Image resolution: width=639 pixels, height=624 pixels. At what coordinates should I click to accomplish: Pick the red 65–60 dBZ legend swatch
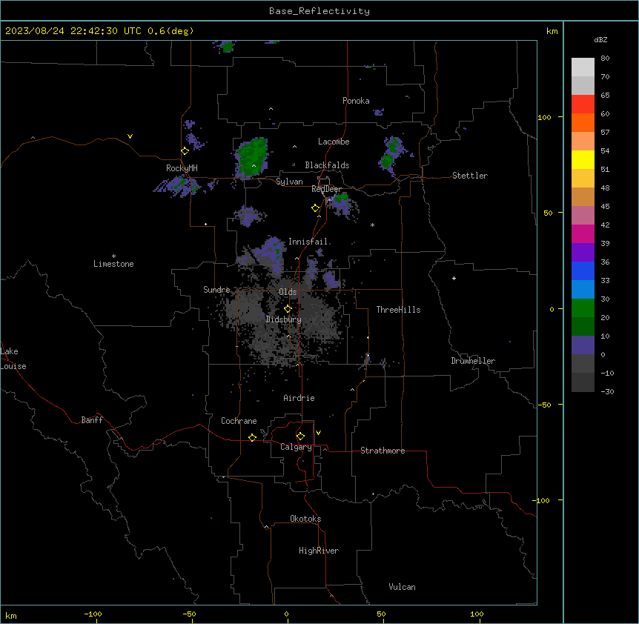point(583,104)
